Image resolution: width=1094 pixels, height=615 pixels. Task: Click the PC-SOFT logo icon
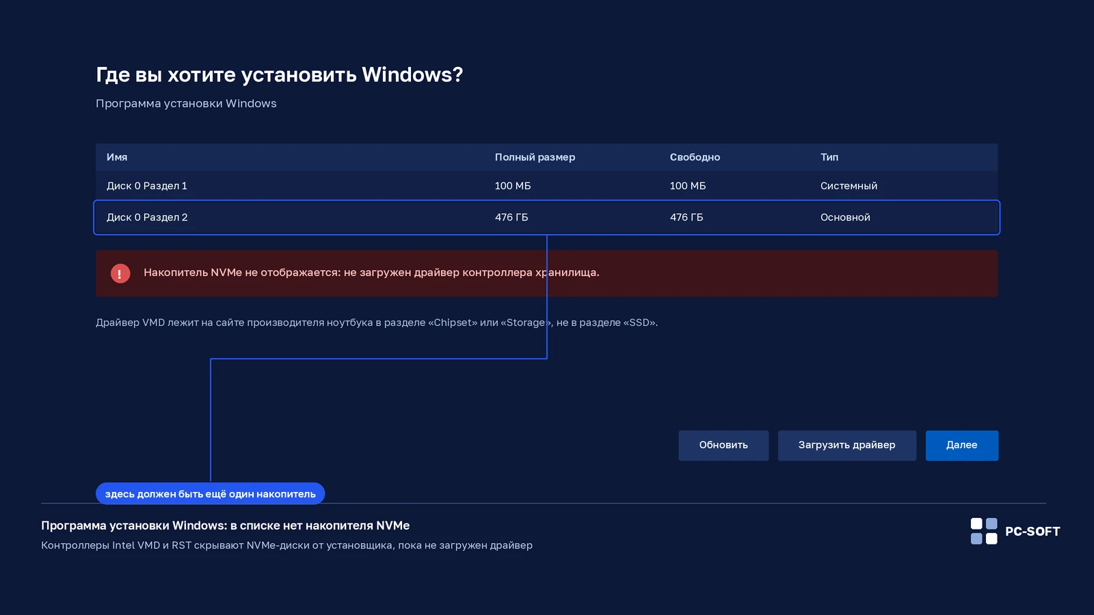click(984, 531)
